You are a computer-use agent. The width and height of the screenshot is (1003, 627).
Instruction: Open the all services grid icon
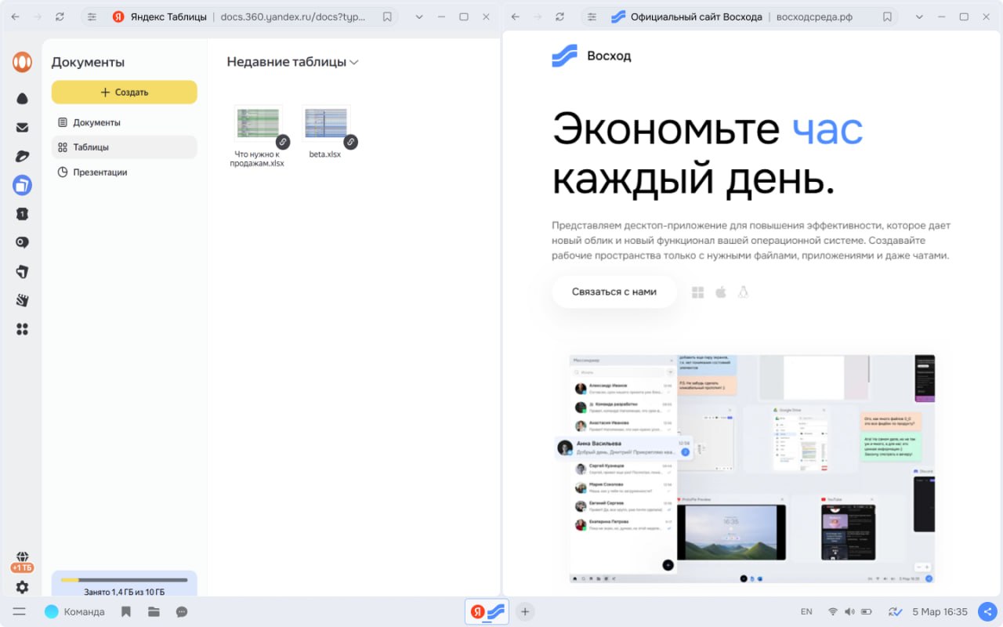point(22,329)
